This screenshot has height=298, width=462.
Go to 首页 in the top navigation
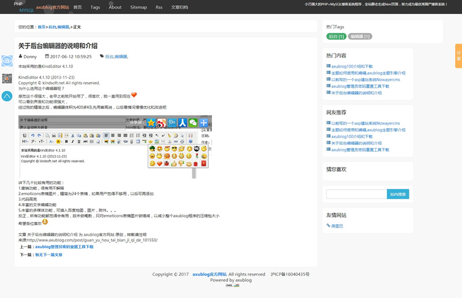[77, 7]
